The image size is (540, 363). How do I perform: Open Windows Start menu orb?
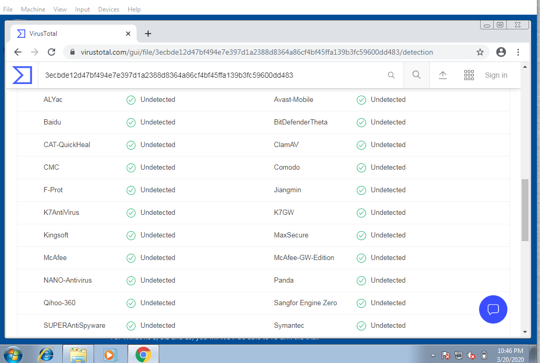[13, 354]
